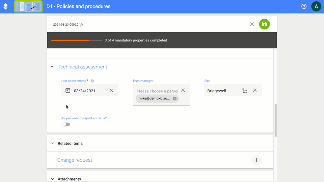Click the Technical assessment heading

point(82,67)
